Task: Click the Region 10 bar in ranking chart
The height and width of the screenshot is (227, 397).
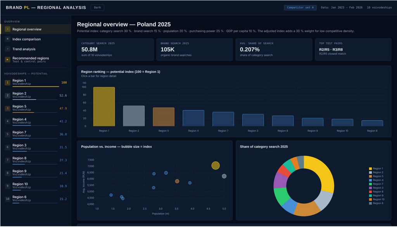Action: pyautogui.click(x=342, y=122)
